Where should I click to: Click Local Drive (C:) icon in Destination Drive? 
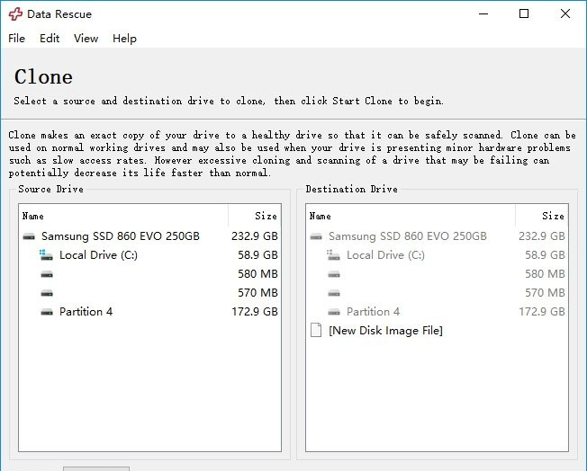(333, 255)
